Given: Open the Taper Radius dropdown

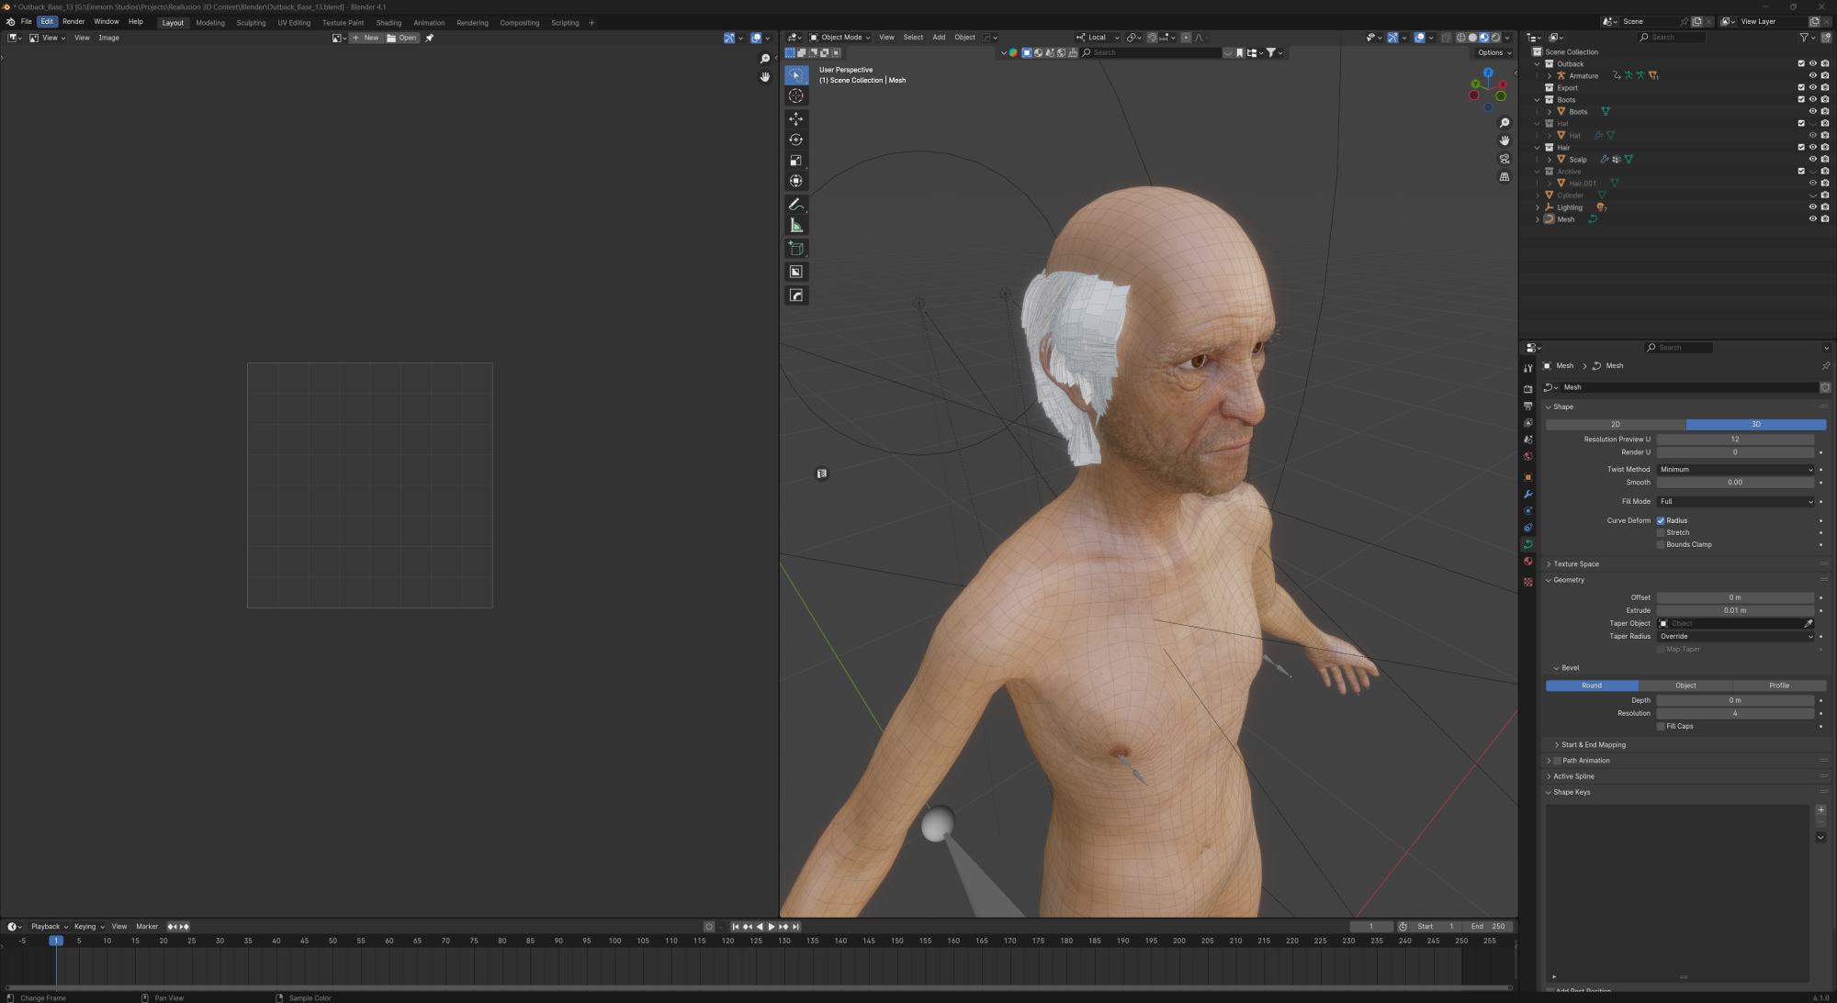Looking at the screenshot, I should (x=1736, y=636).
